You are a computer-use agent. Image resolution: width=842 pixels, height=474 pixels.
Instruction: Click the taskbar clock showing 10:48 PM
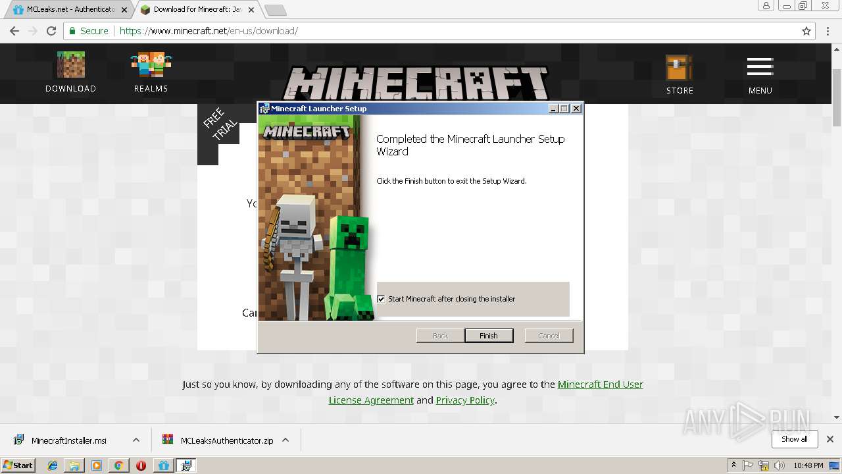coord(808,465)
